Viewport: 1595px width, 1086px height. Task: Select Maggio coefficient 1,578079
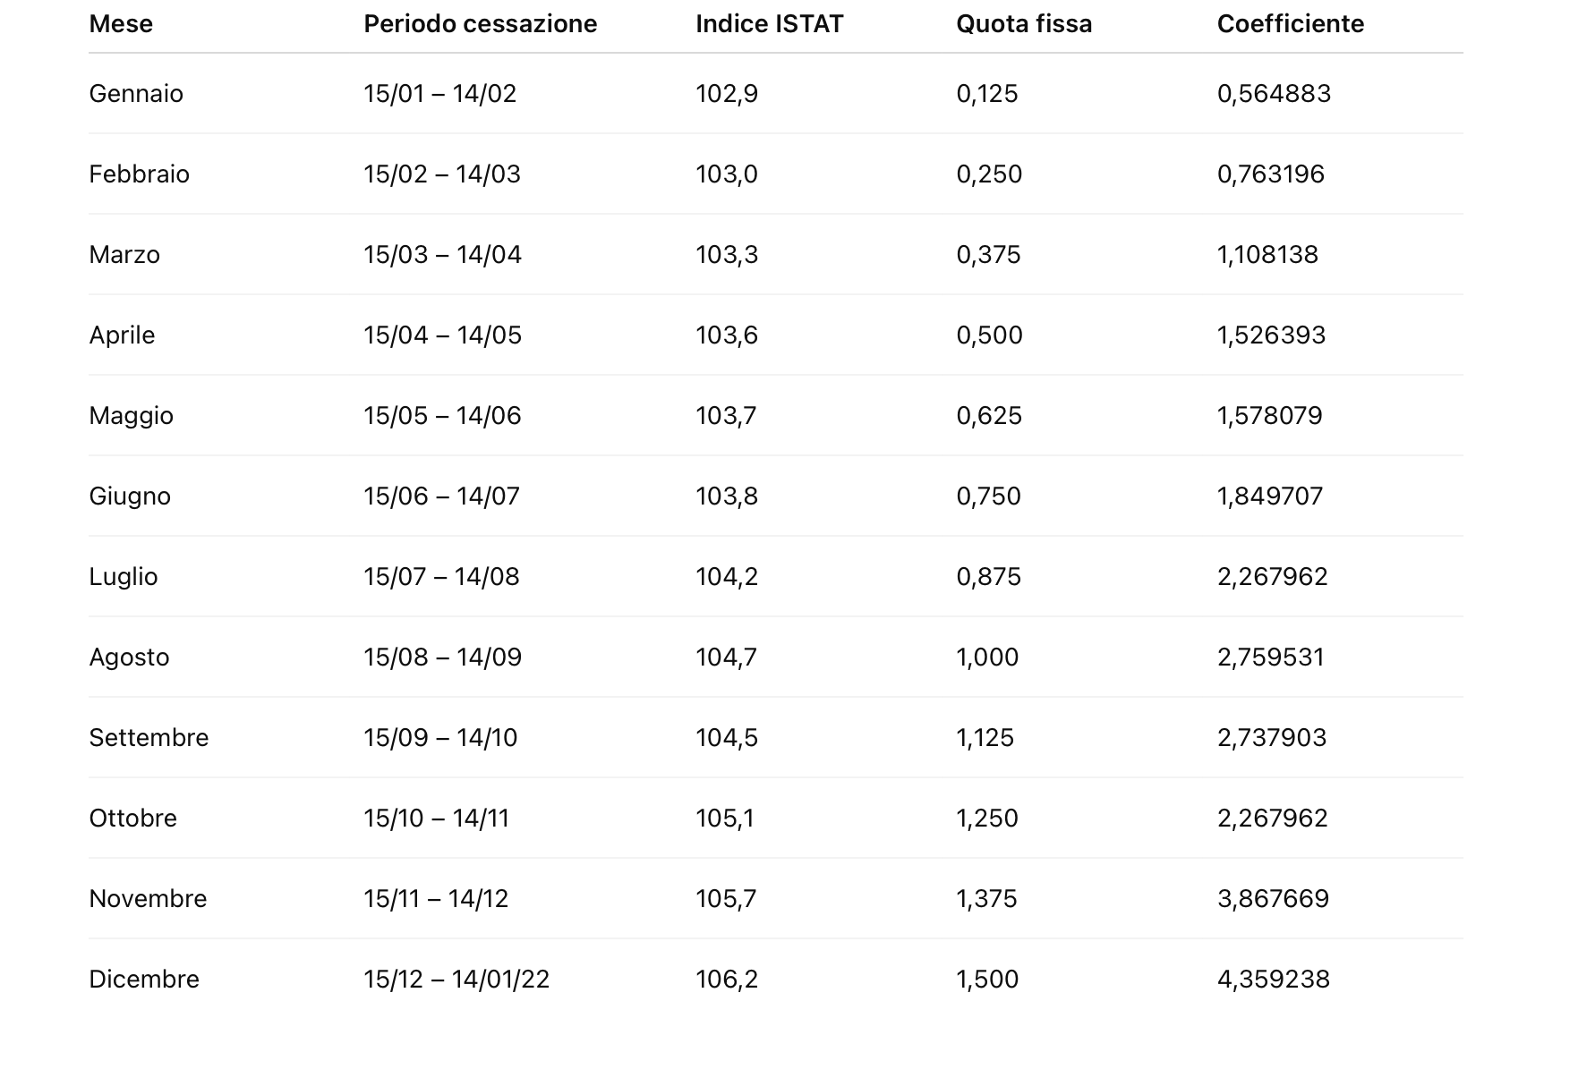1269,416
